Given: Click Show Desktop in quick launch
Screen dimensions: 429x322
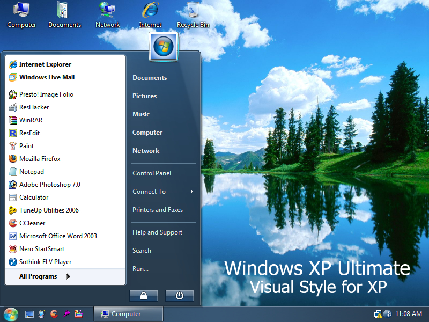Looking at the screenshot, I should coord(29,314).
